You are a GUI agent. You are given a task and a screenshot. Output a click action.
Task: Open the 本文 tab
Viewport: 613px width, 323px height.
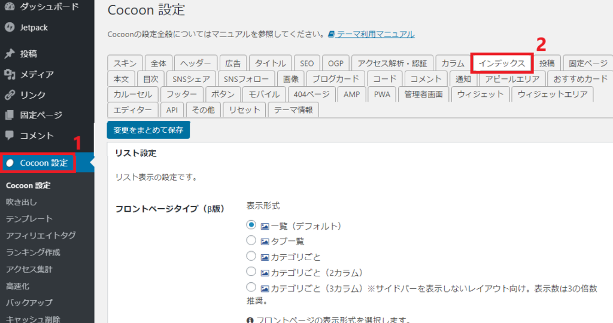pyautogui.click(x=121, y=79)
